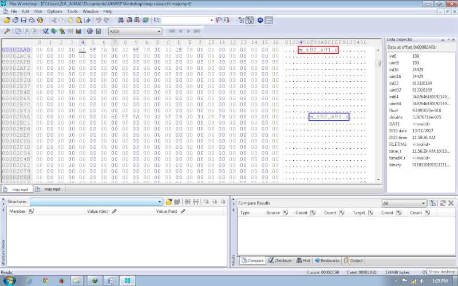Screen dimensions: 458x286
Task: Click the Type column header
Action: [x=251, y=212]
